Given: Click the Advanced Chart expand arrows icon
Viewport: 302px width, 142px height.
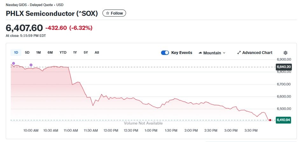Looking at the screenshot, I should point(239,53).
